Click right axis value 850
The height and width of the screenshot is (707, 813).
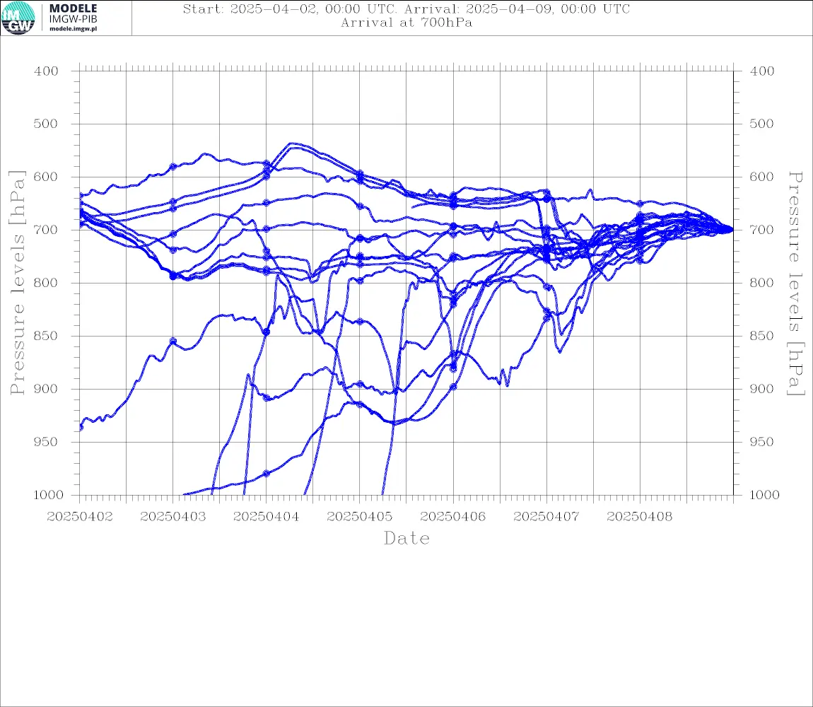[761, 336]
